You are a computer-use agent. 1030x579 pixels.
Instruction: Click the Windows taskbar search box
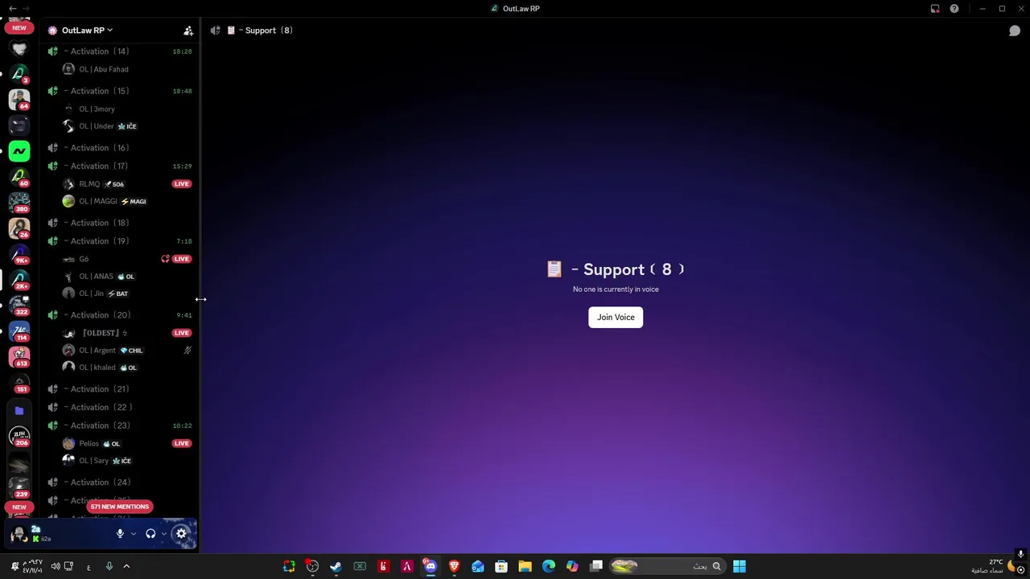coord(665,566)
